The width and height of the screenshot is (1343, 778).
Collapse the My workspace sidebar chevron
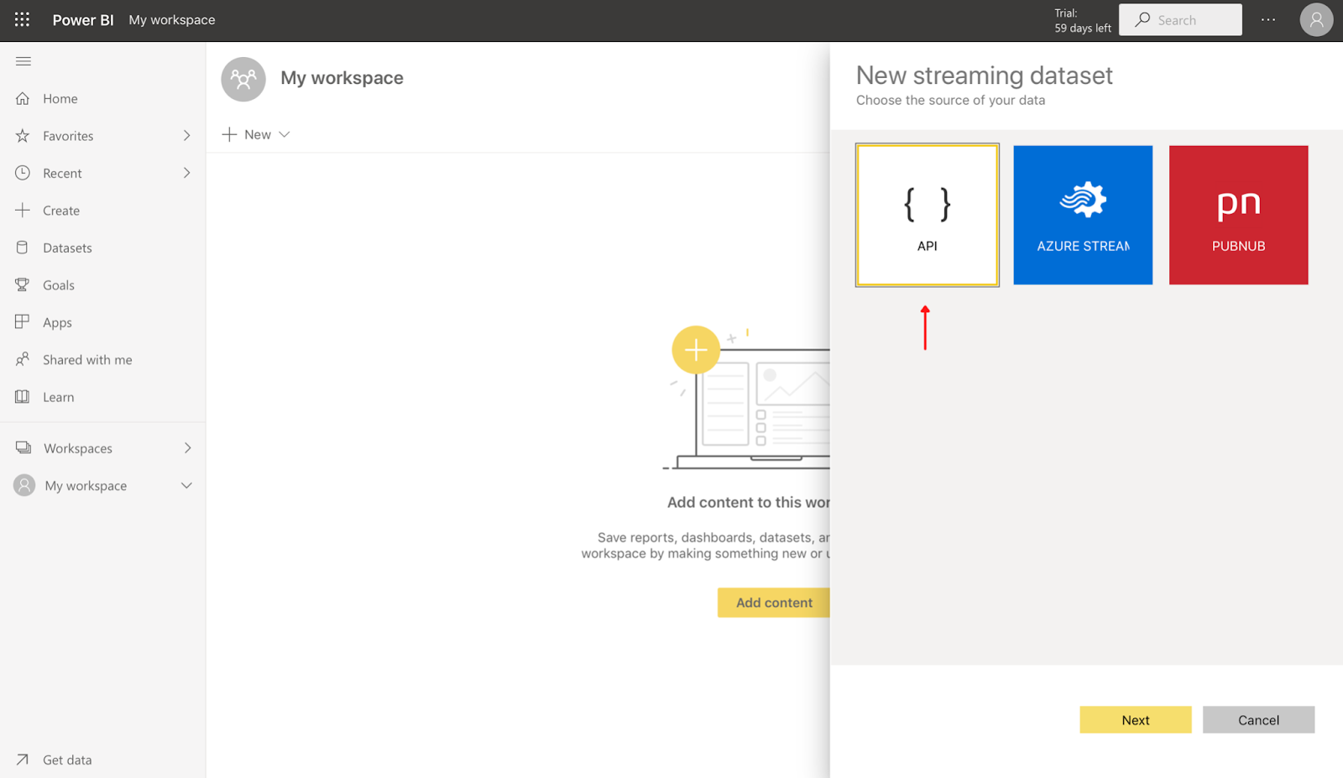tap(186, 486)
